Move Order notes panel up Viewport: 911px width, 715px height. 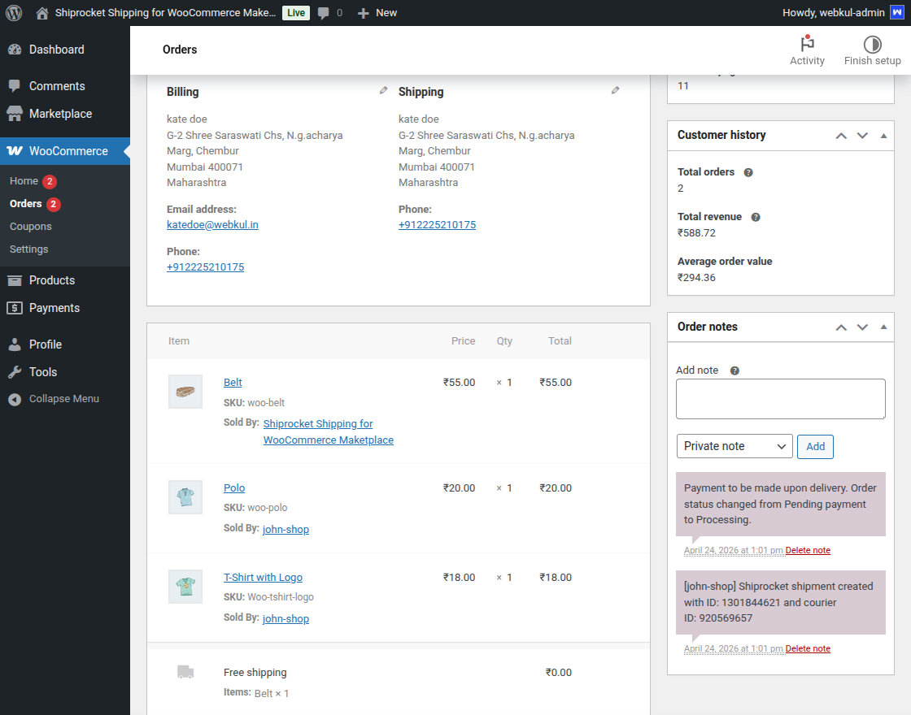pos(841,327)
